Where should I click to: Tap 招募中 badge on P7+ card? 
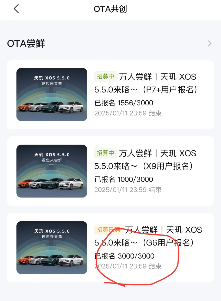coord(105,76)
